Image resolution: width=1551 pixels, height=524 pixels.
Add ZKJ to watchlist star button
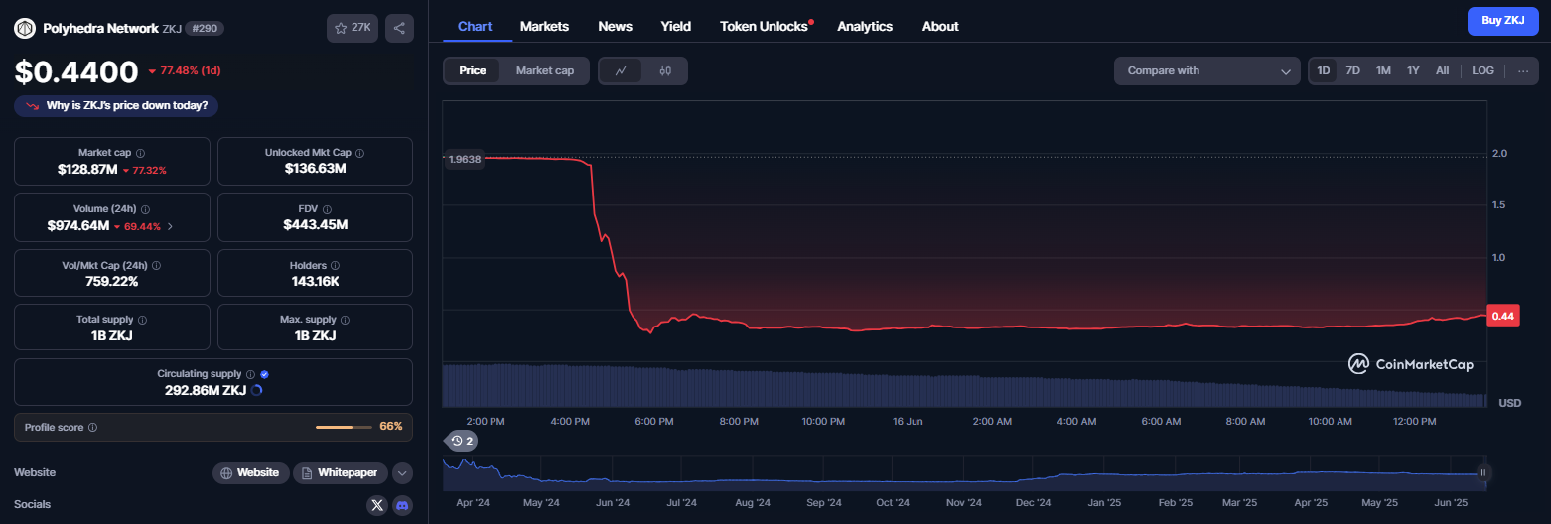tap(352, 28)
